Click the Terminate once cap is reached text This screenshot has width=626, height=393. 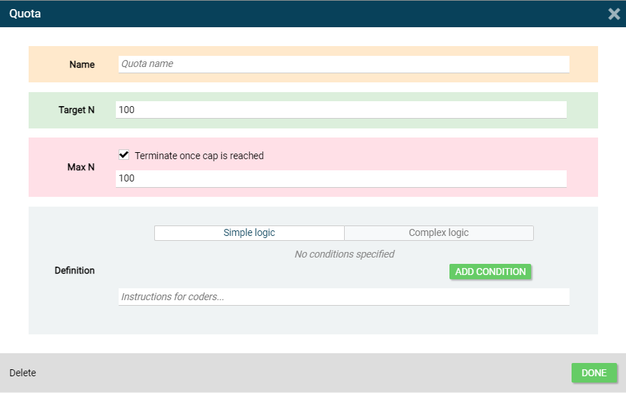199,156
